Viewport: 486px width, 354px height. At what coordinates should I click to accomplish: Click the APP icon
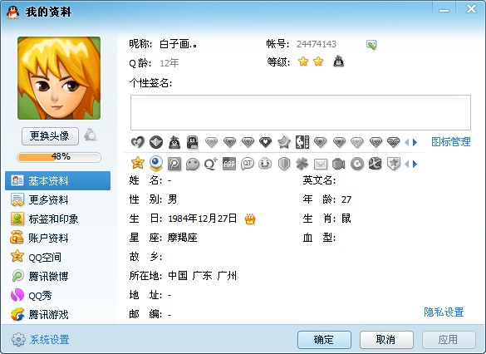click(229, 164)
